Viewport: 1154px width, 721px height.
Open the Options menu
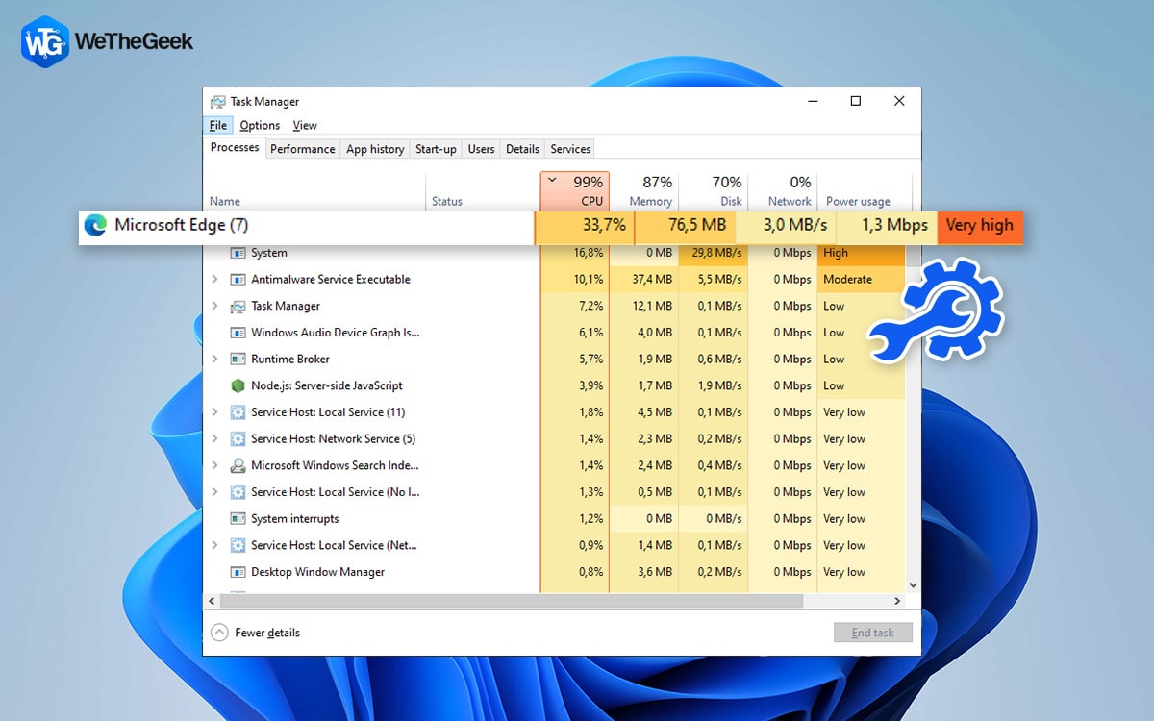click(x=260, y=125)
